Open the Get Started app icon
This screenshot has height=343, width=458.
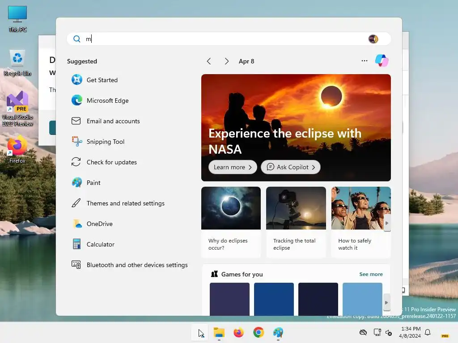pos(77,79)
